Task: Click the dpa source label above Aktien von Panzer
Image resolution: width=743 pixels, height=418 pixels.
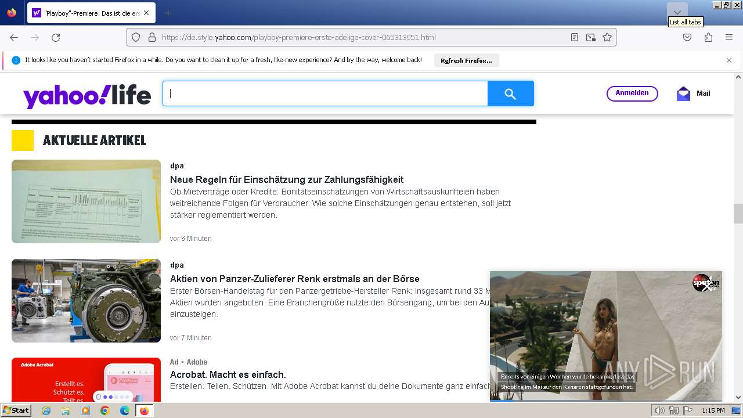Action: 177,265
